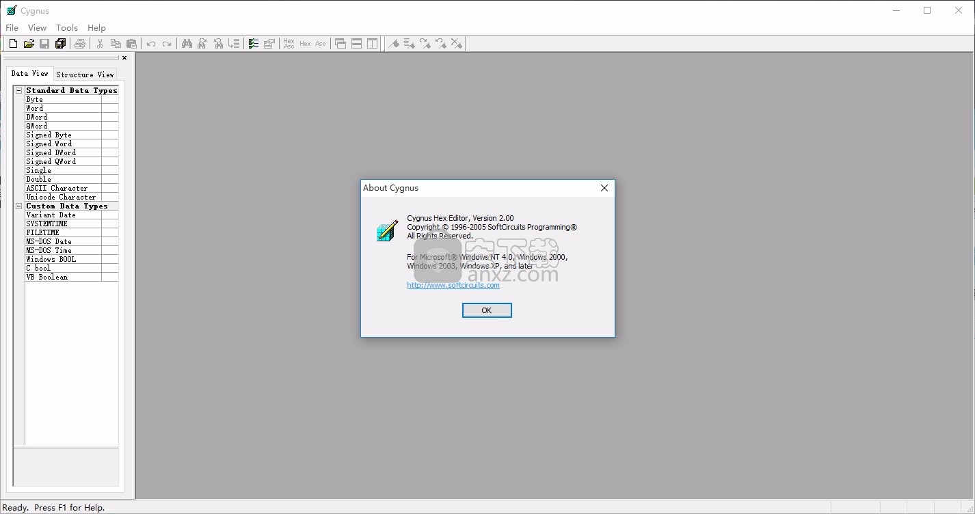
Task: Select the Hex-only view icon
Action: pos(305,44)
